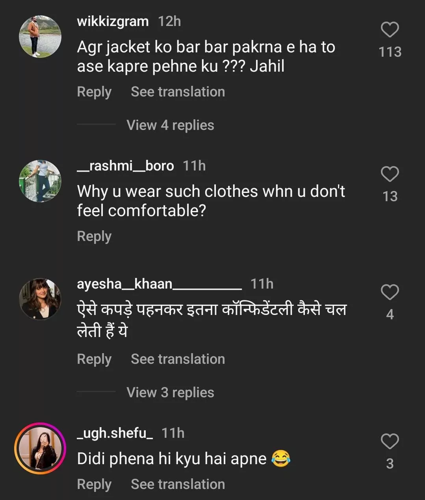Image resolution: width=425 pixels, height=500 pixels.
Task: Open the _ugh.shefu_ username link
Action: pos(115,433)
